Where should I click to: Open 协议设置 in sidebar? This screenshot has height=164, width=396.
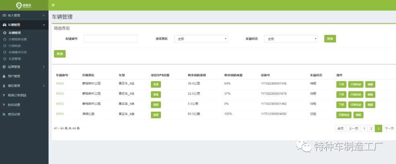(14, 105)
